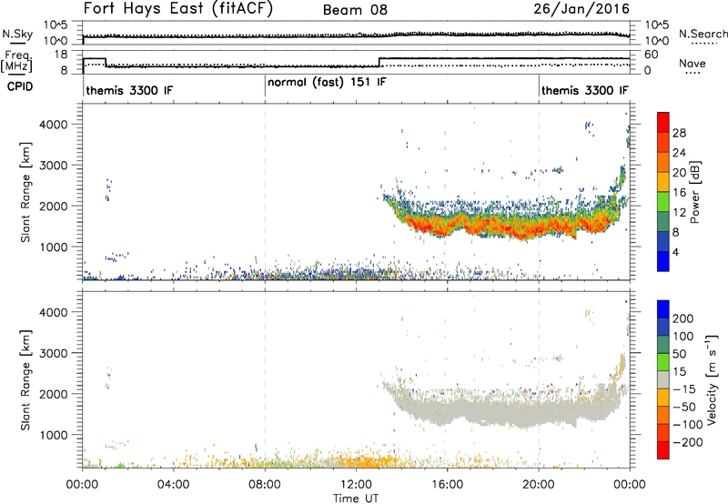Click the '12:00' time tick label
This screenshot has width=728, height=504.
tap(356, 485)
